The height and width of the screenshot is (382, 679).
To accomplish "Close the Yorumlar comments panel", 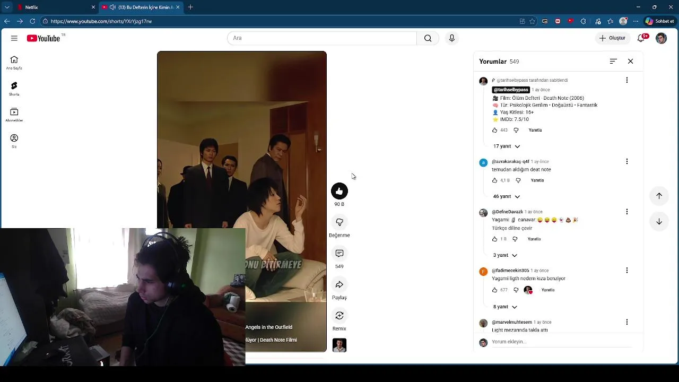I will 630,62.
